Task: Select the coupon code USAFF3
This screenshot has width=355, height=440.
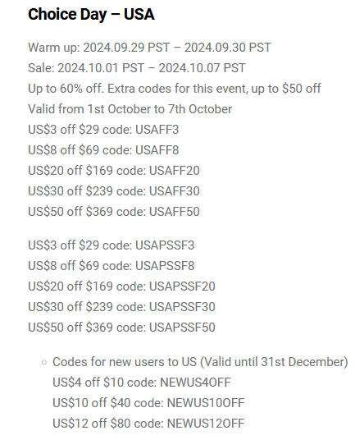Action: pos(157,130)
